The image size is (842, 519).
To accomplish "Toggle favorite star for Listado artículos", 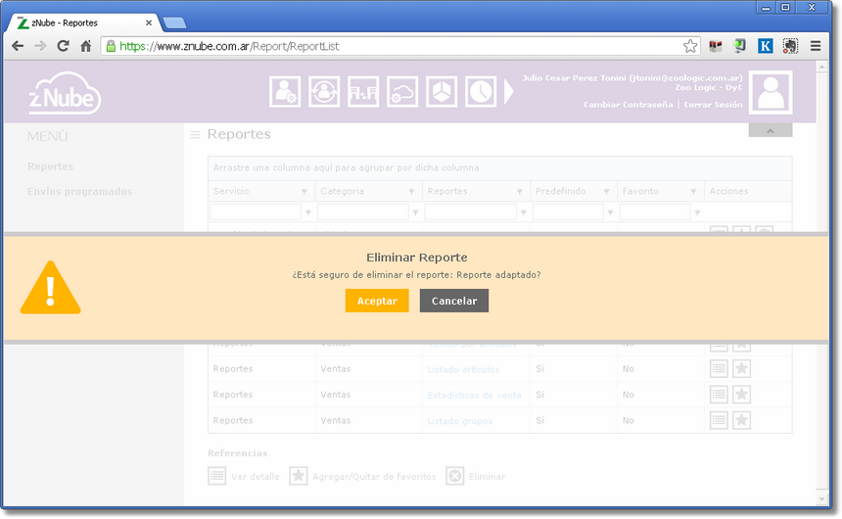I will point(741,369).
